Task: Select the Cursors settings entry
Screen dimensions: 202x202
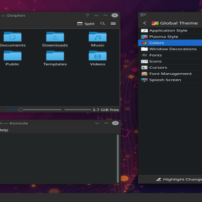Action: point(170,68)
